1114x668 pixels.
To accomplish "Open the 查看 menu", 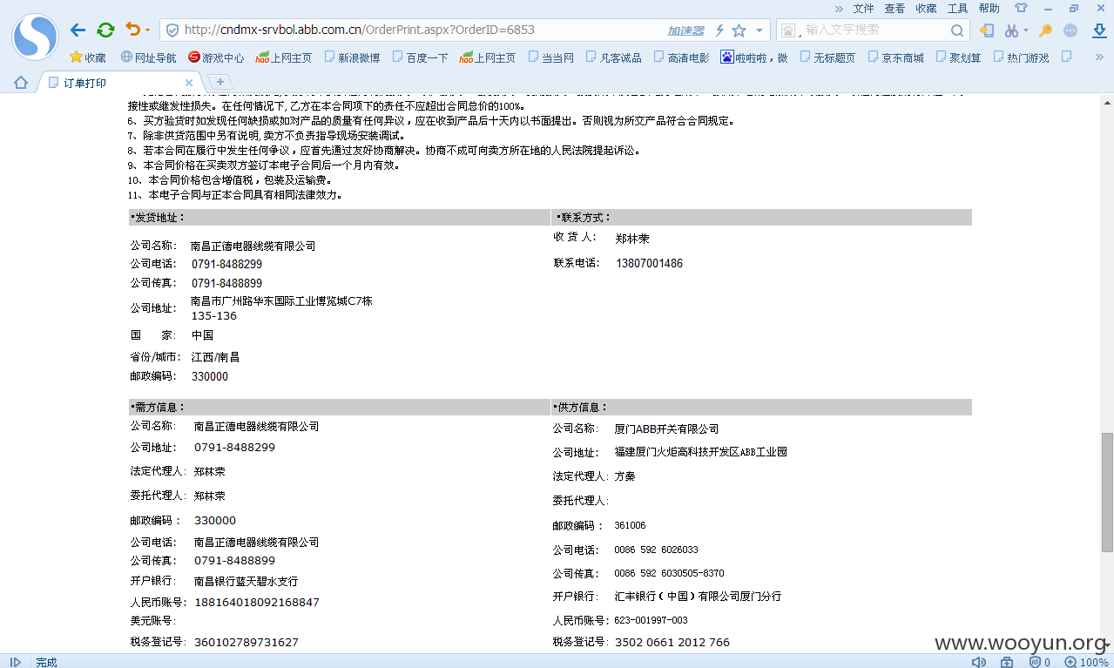I will point(895,9).
